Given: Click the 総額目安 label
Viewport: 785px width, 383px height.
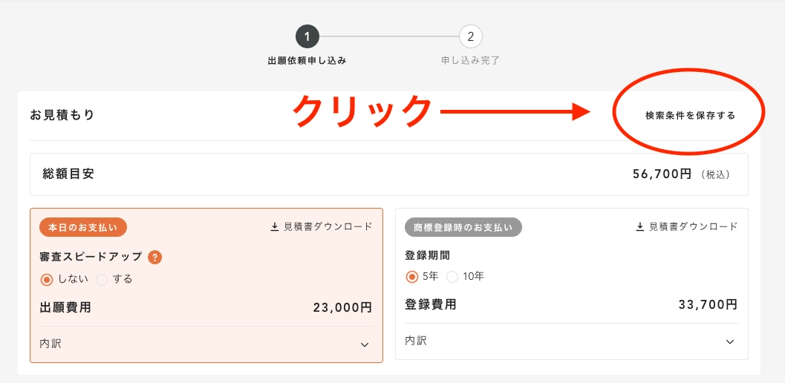Looking at the screenshot, I should (x=68, y=174).
